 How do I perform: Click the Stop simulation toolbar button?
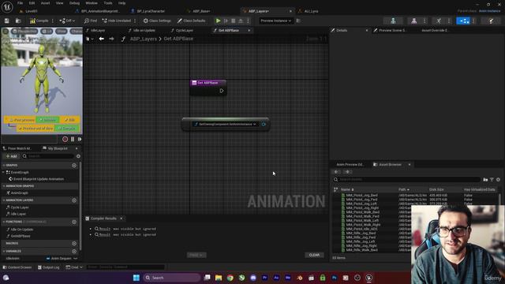click(x=234, y=21)
